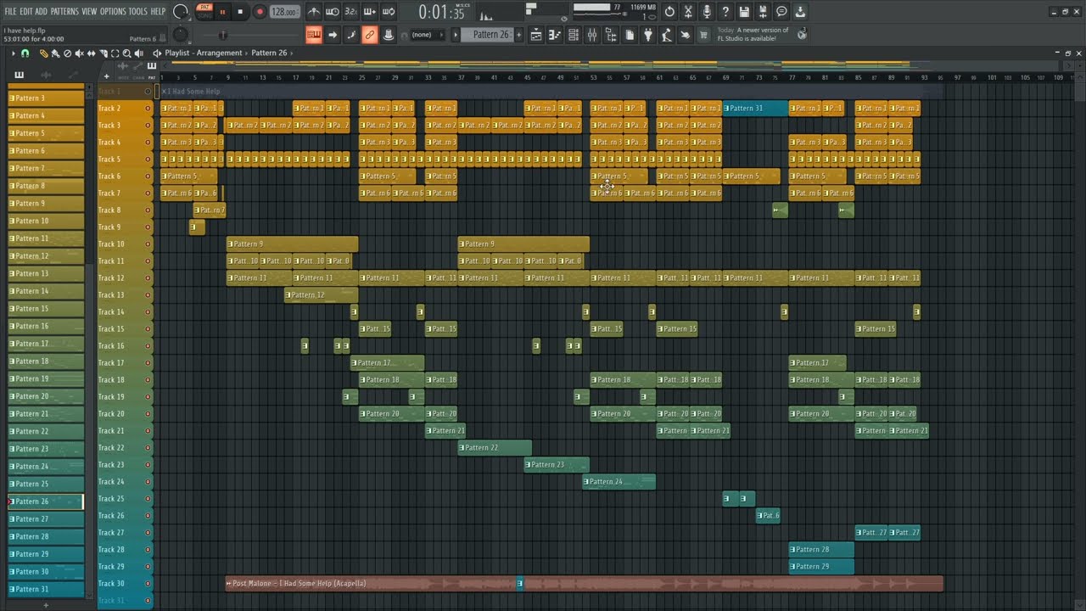Screen dimensions: 1086x611
Task: Select the Delete tool in playlist toolbar
Action: (x=68, y=53)
